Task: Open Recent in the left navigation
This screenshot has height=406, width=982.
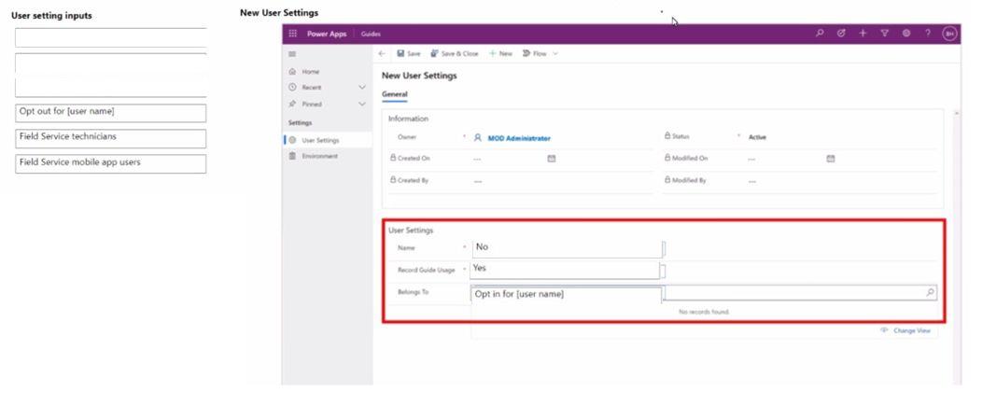Action: coord(311,88)
